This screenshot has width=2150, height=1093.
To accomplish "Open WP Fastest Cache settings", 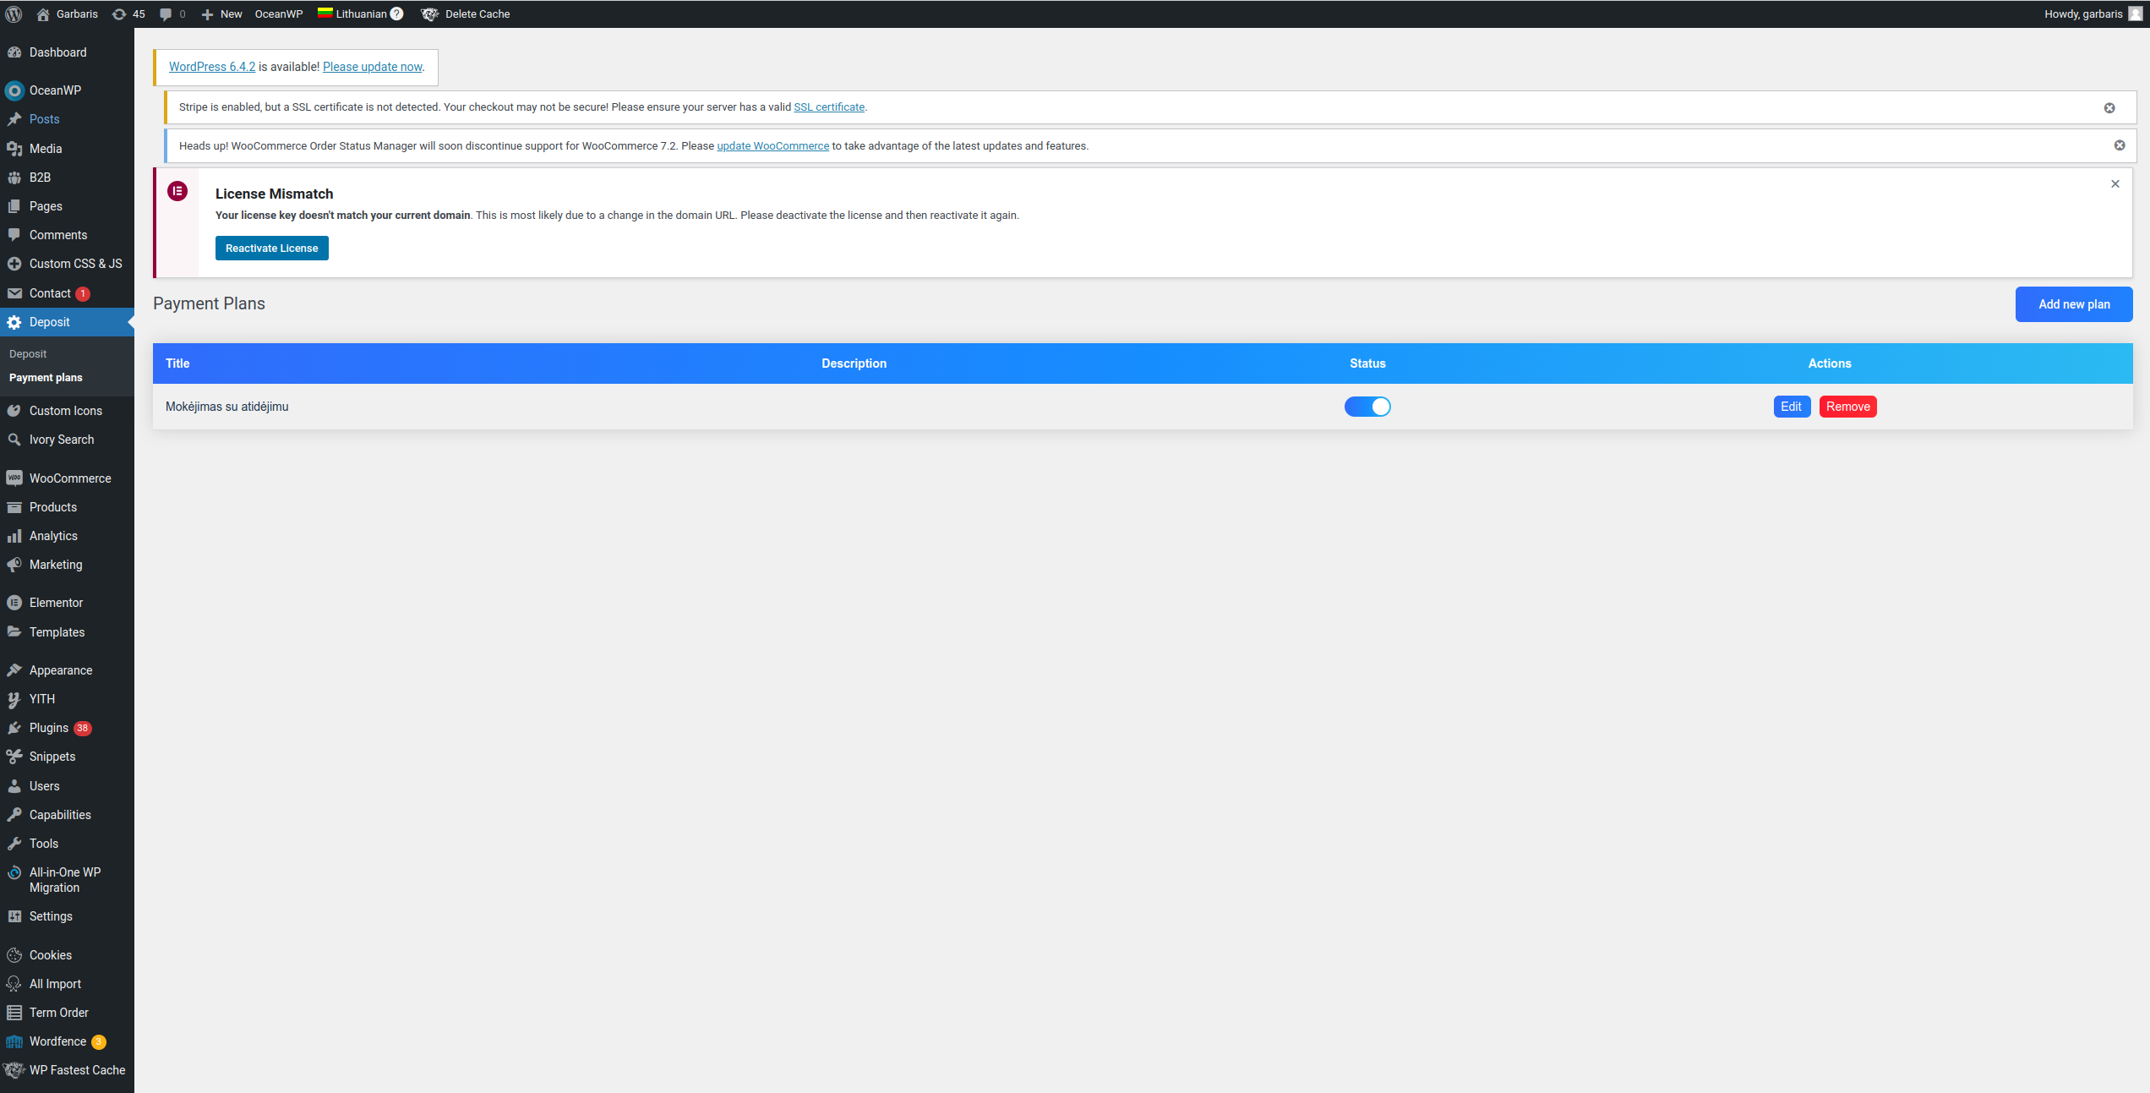I will pyautogui.click(x=67, y=1070).
